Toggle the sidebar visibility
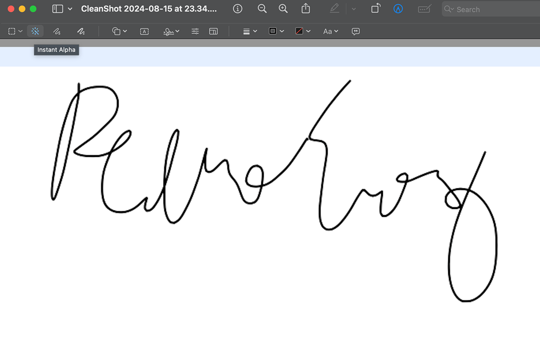540x349 pixels. [57, 8]
